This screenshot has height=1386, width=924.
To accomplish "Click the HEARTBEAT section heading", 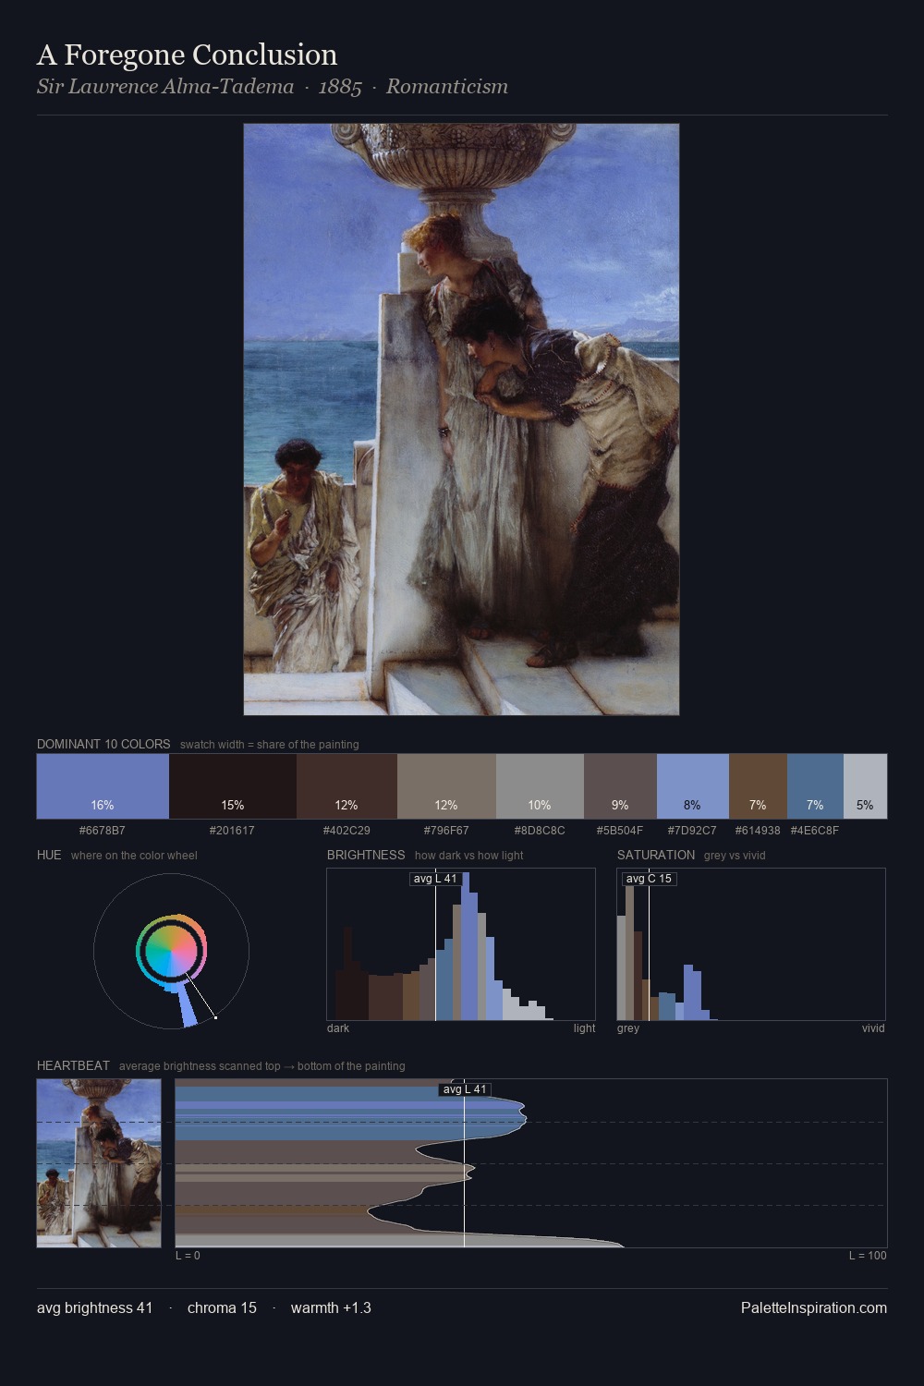I will [73, 1065].
